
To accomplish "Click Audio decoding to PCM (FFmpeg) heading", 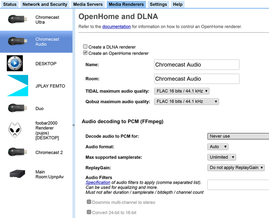I will tap(122, 121).
